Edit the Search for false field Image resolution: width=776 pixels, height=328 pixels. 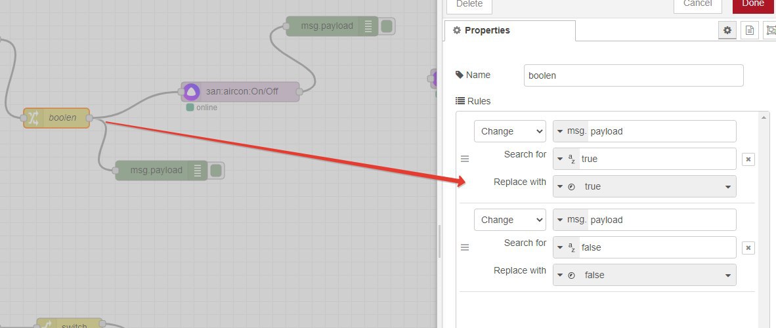coord(657,247)
